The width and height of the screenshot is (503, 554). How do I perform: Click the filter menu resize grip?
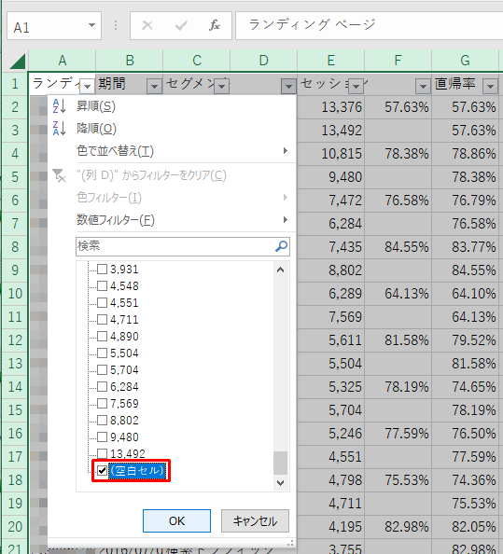click(x=290, y=543)
